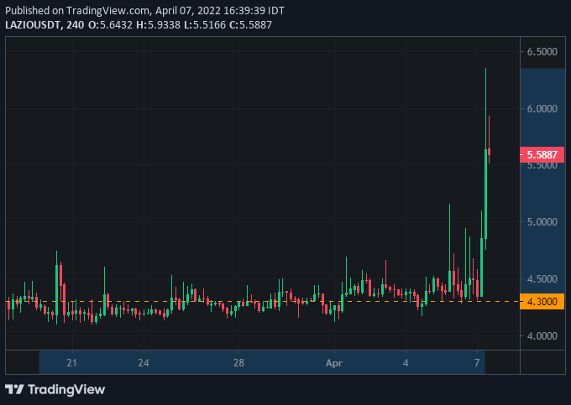571x405 pixels.
Task: Click the 6.0000 price axis label
Action: (x=542, y=109)
